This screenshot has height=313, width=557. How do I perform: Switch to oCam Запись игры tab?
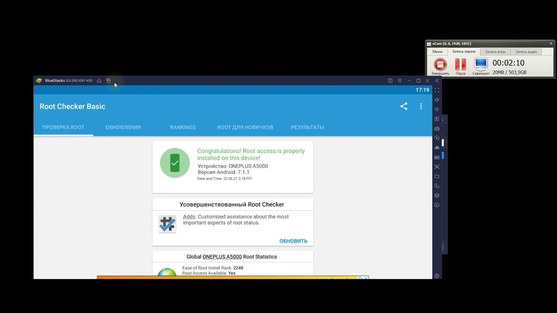pos(495,51)
